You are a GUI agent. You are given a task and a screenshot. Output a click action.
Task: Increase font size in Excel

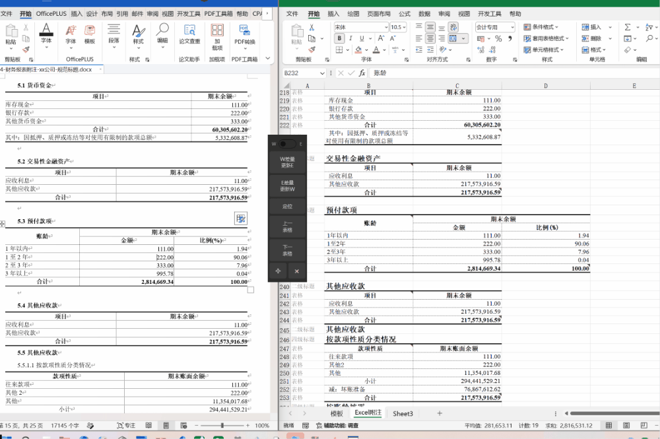click(x=381, y=38)
